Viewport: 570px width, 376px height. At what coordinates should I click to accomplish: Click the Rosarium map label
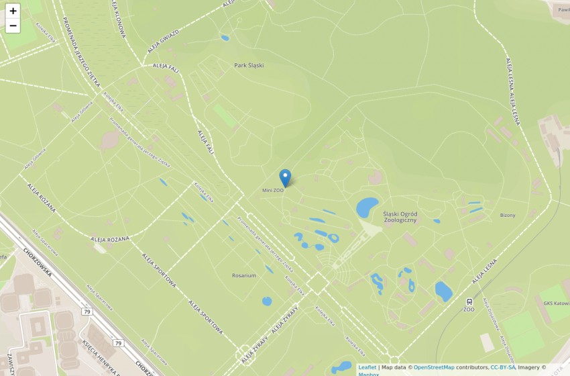[244, 275]
